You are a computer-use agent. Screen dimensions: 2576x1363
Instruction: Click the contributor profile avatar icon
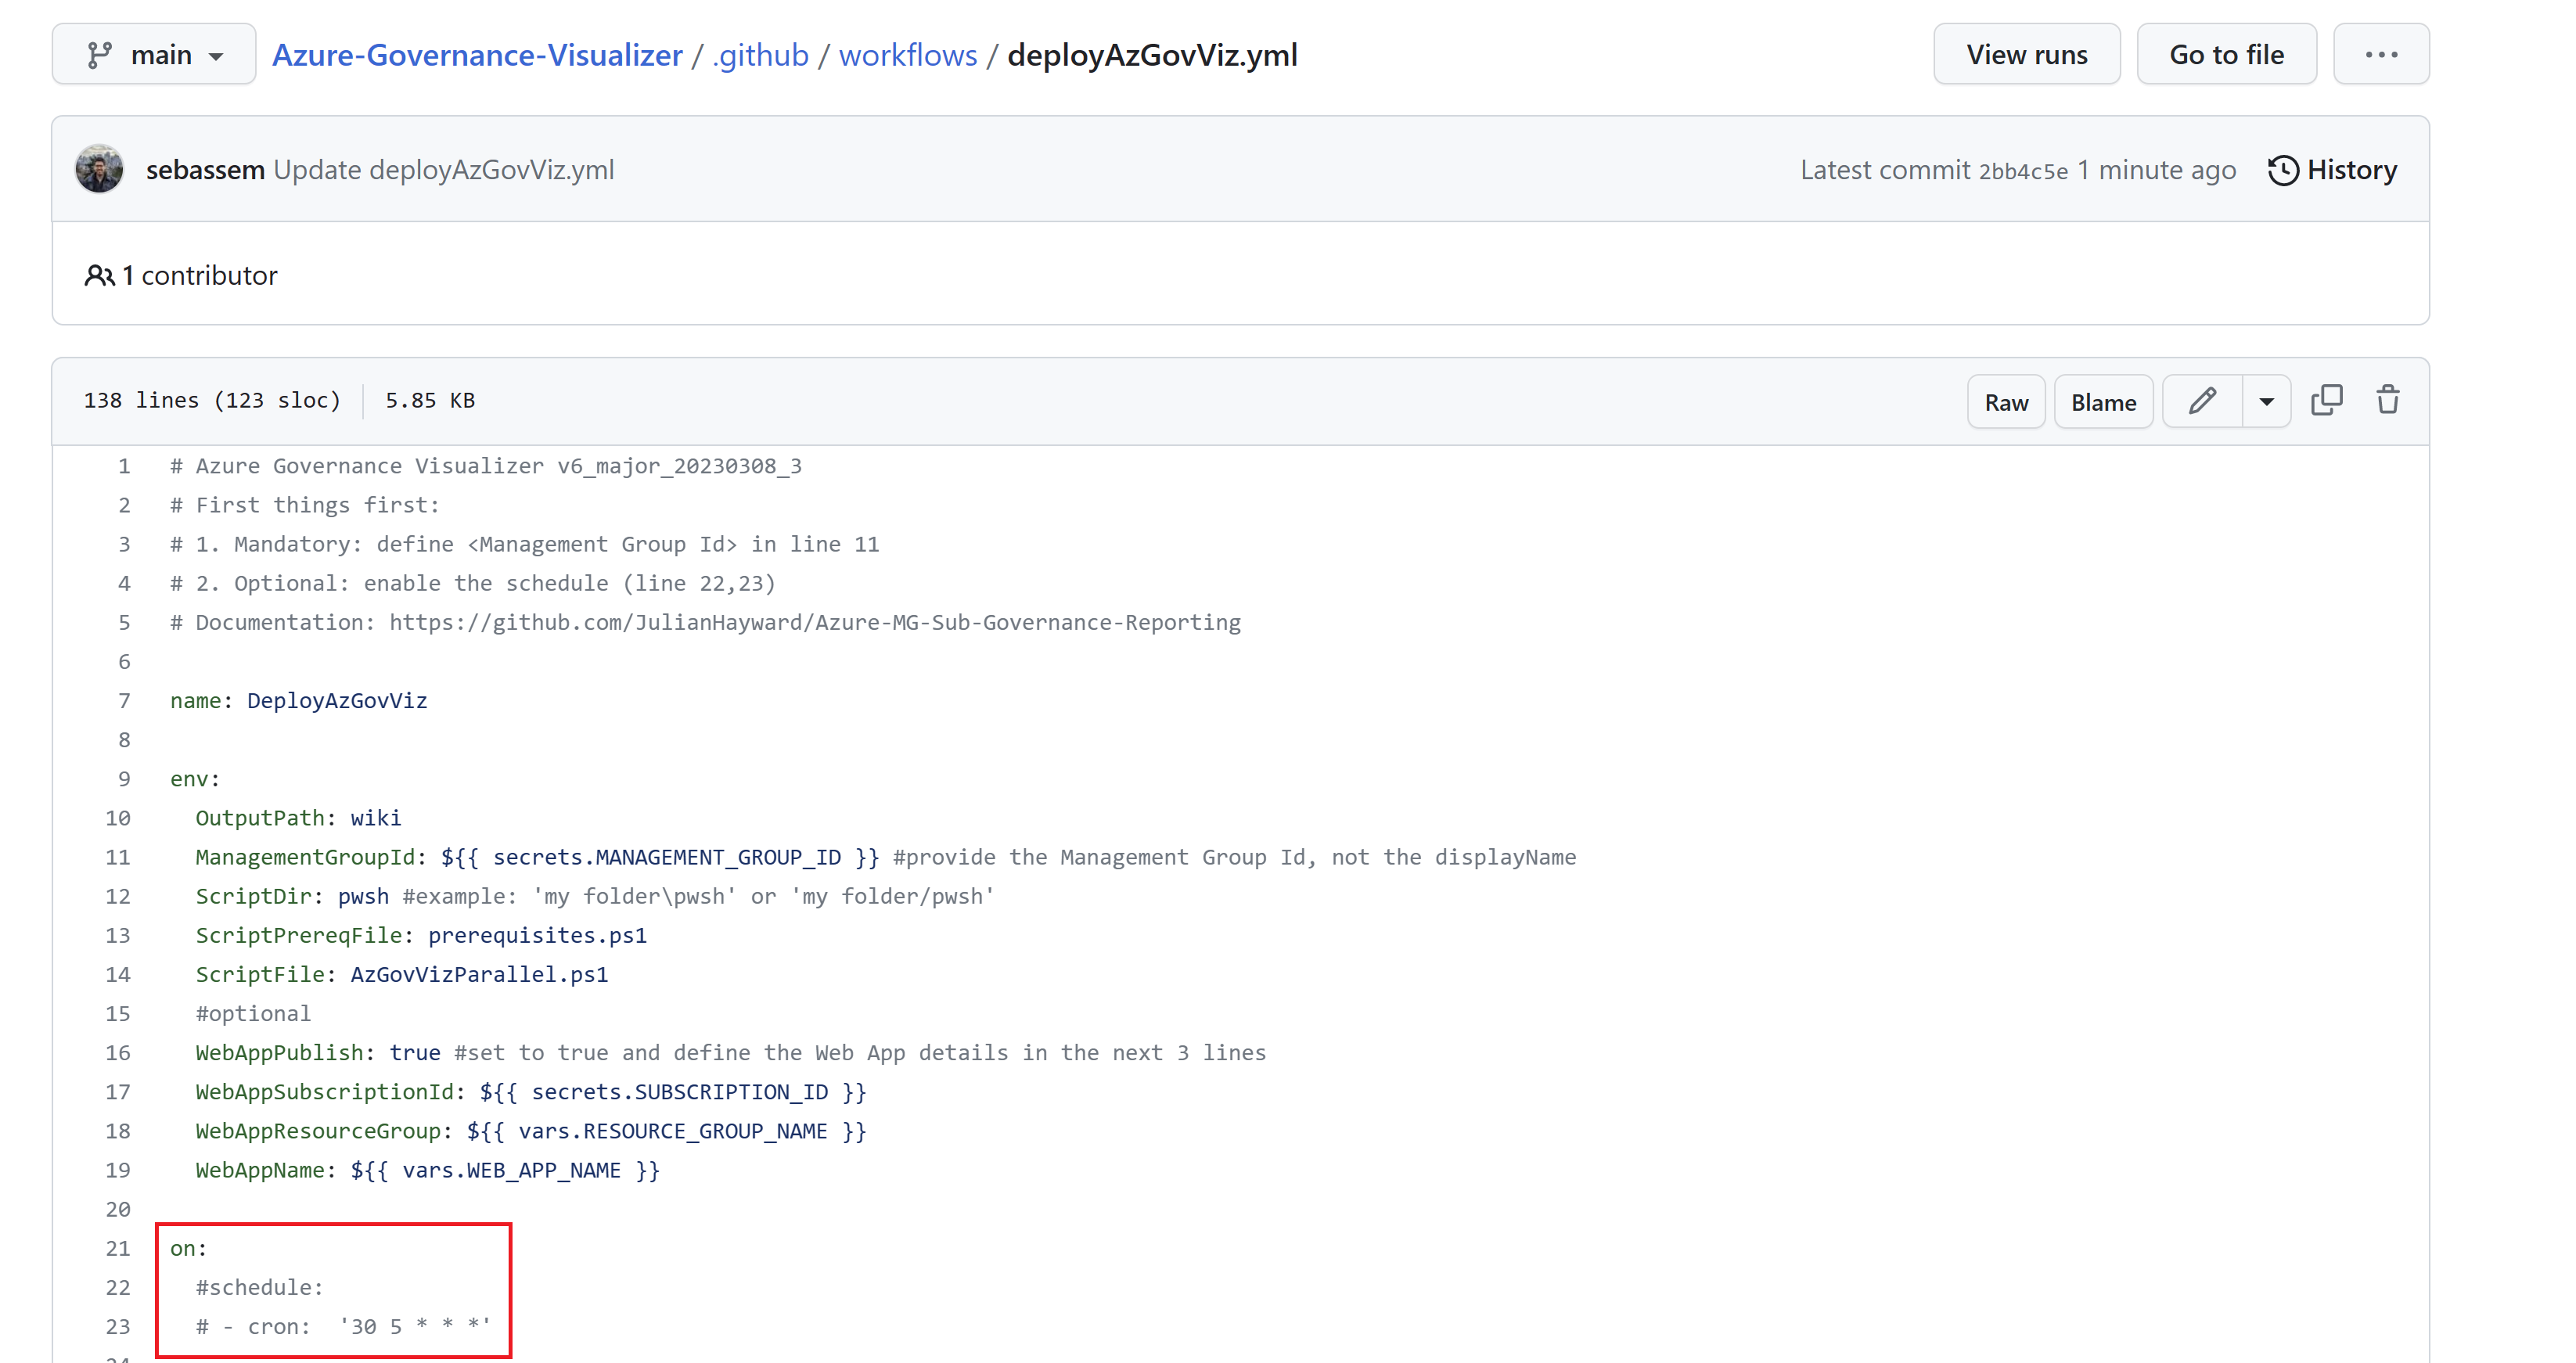click(99, 169)
